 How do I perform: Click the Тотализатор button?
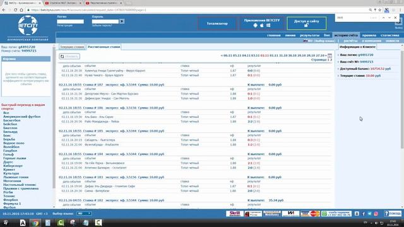(x=217, y=24)
